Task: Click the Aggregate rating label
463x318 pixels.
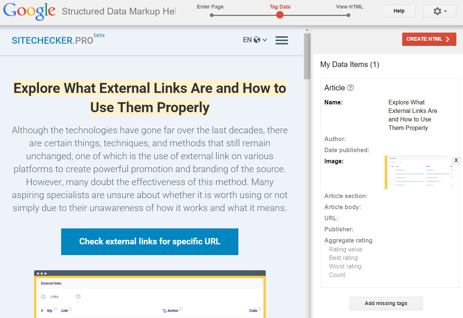Action: pos(348,241)
